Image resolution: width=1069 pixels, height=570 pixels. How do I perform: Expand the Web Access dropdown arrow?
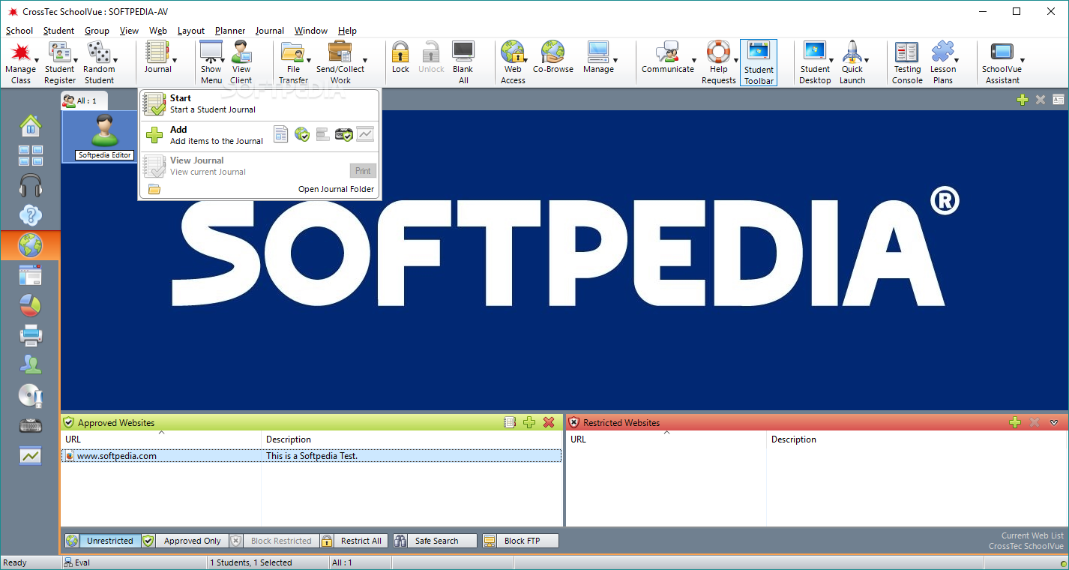(526, 61)
